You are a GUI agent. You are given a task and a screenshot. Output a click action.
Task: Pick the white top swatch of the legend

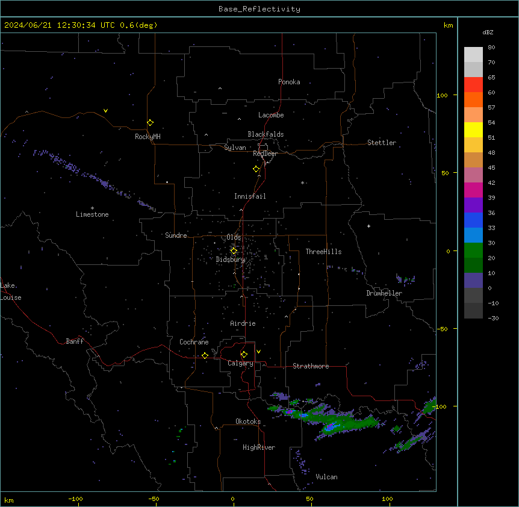[473, 55]
